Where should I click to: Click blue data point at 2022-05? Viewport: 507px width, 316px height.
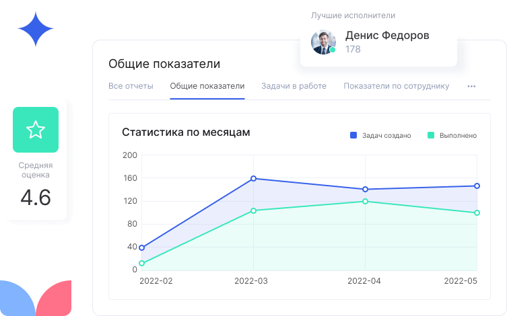pyautogui.click(x=477, y=186)
